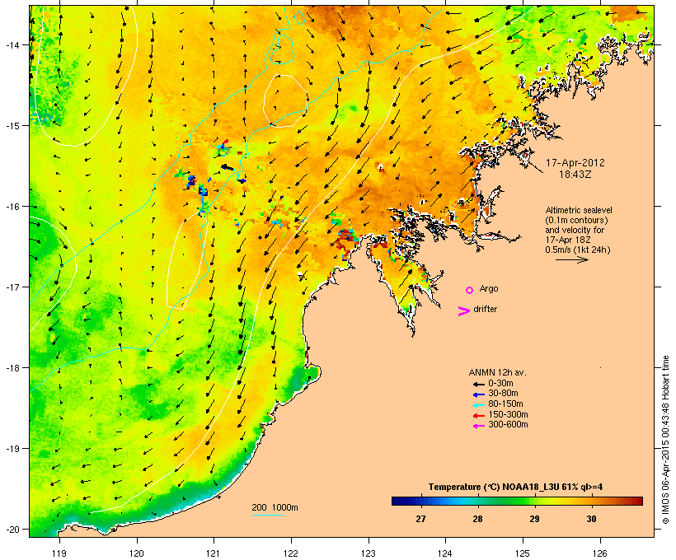Click the latitude label -16

click(x=13, y=207)
